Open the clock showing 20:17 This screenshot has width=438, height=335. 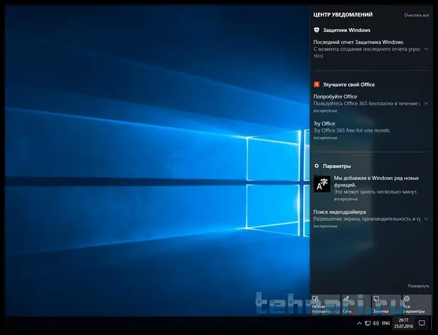403,323
